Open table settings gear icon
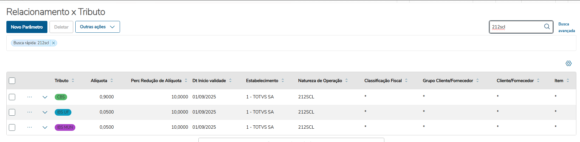The image size is (580, 142). [x=568, y=63]
